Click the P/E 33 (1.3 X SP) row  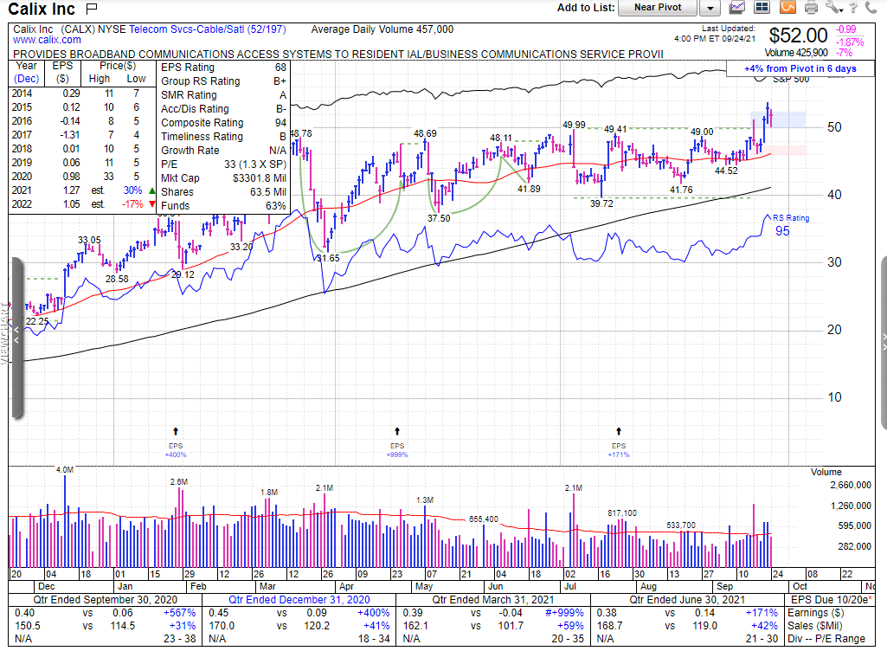pos(223,164)
